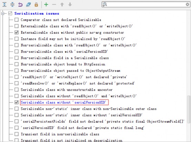Clear the search field with the X icon
Screen dimensions: 191x142
point(188,4)
